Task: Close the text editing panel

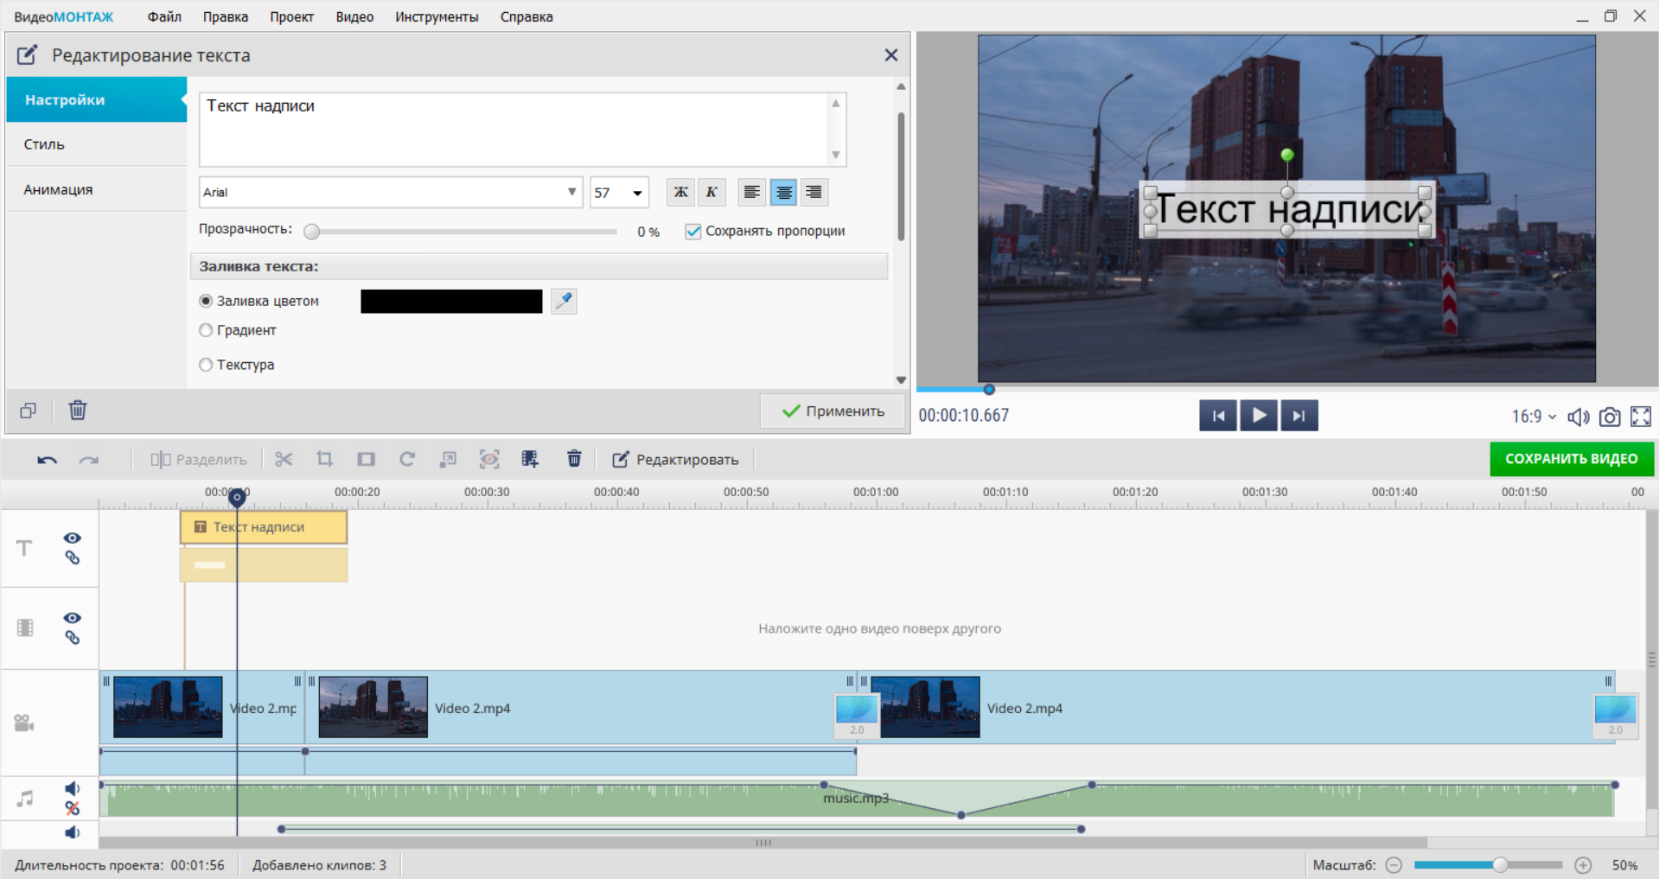Action: pyautogui.click(x=891, y=55)
